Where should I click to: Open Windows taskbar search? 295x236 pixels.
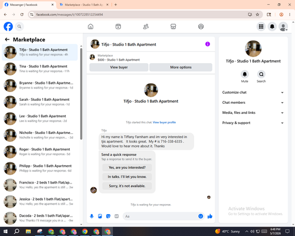[17, 231]
